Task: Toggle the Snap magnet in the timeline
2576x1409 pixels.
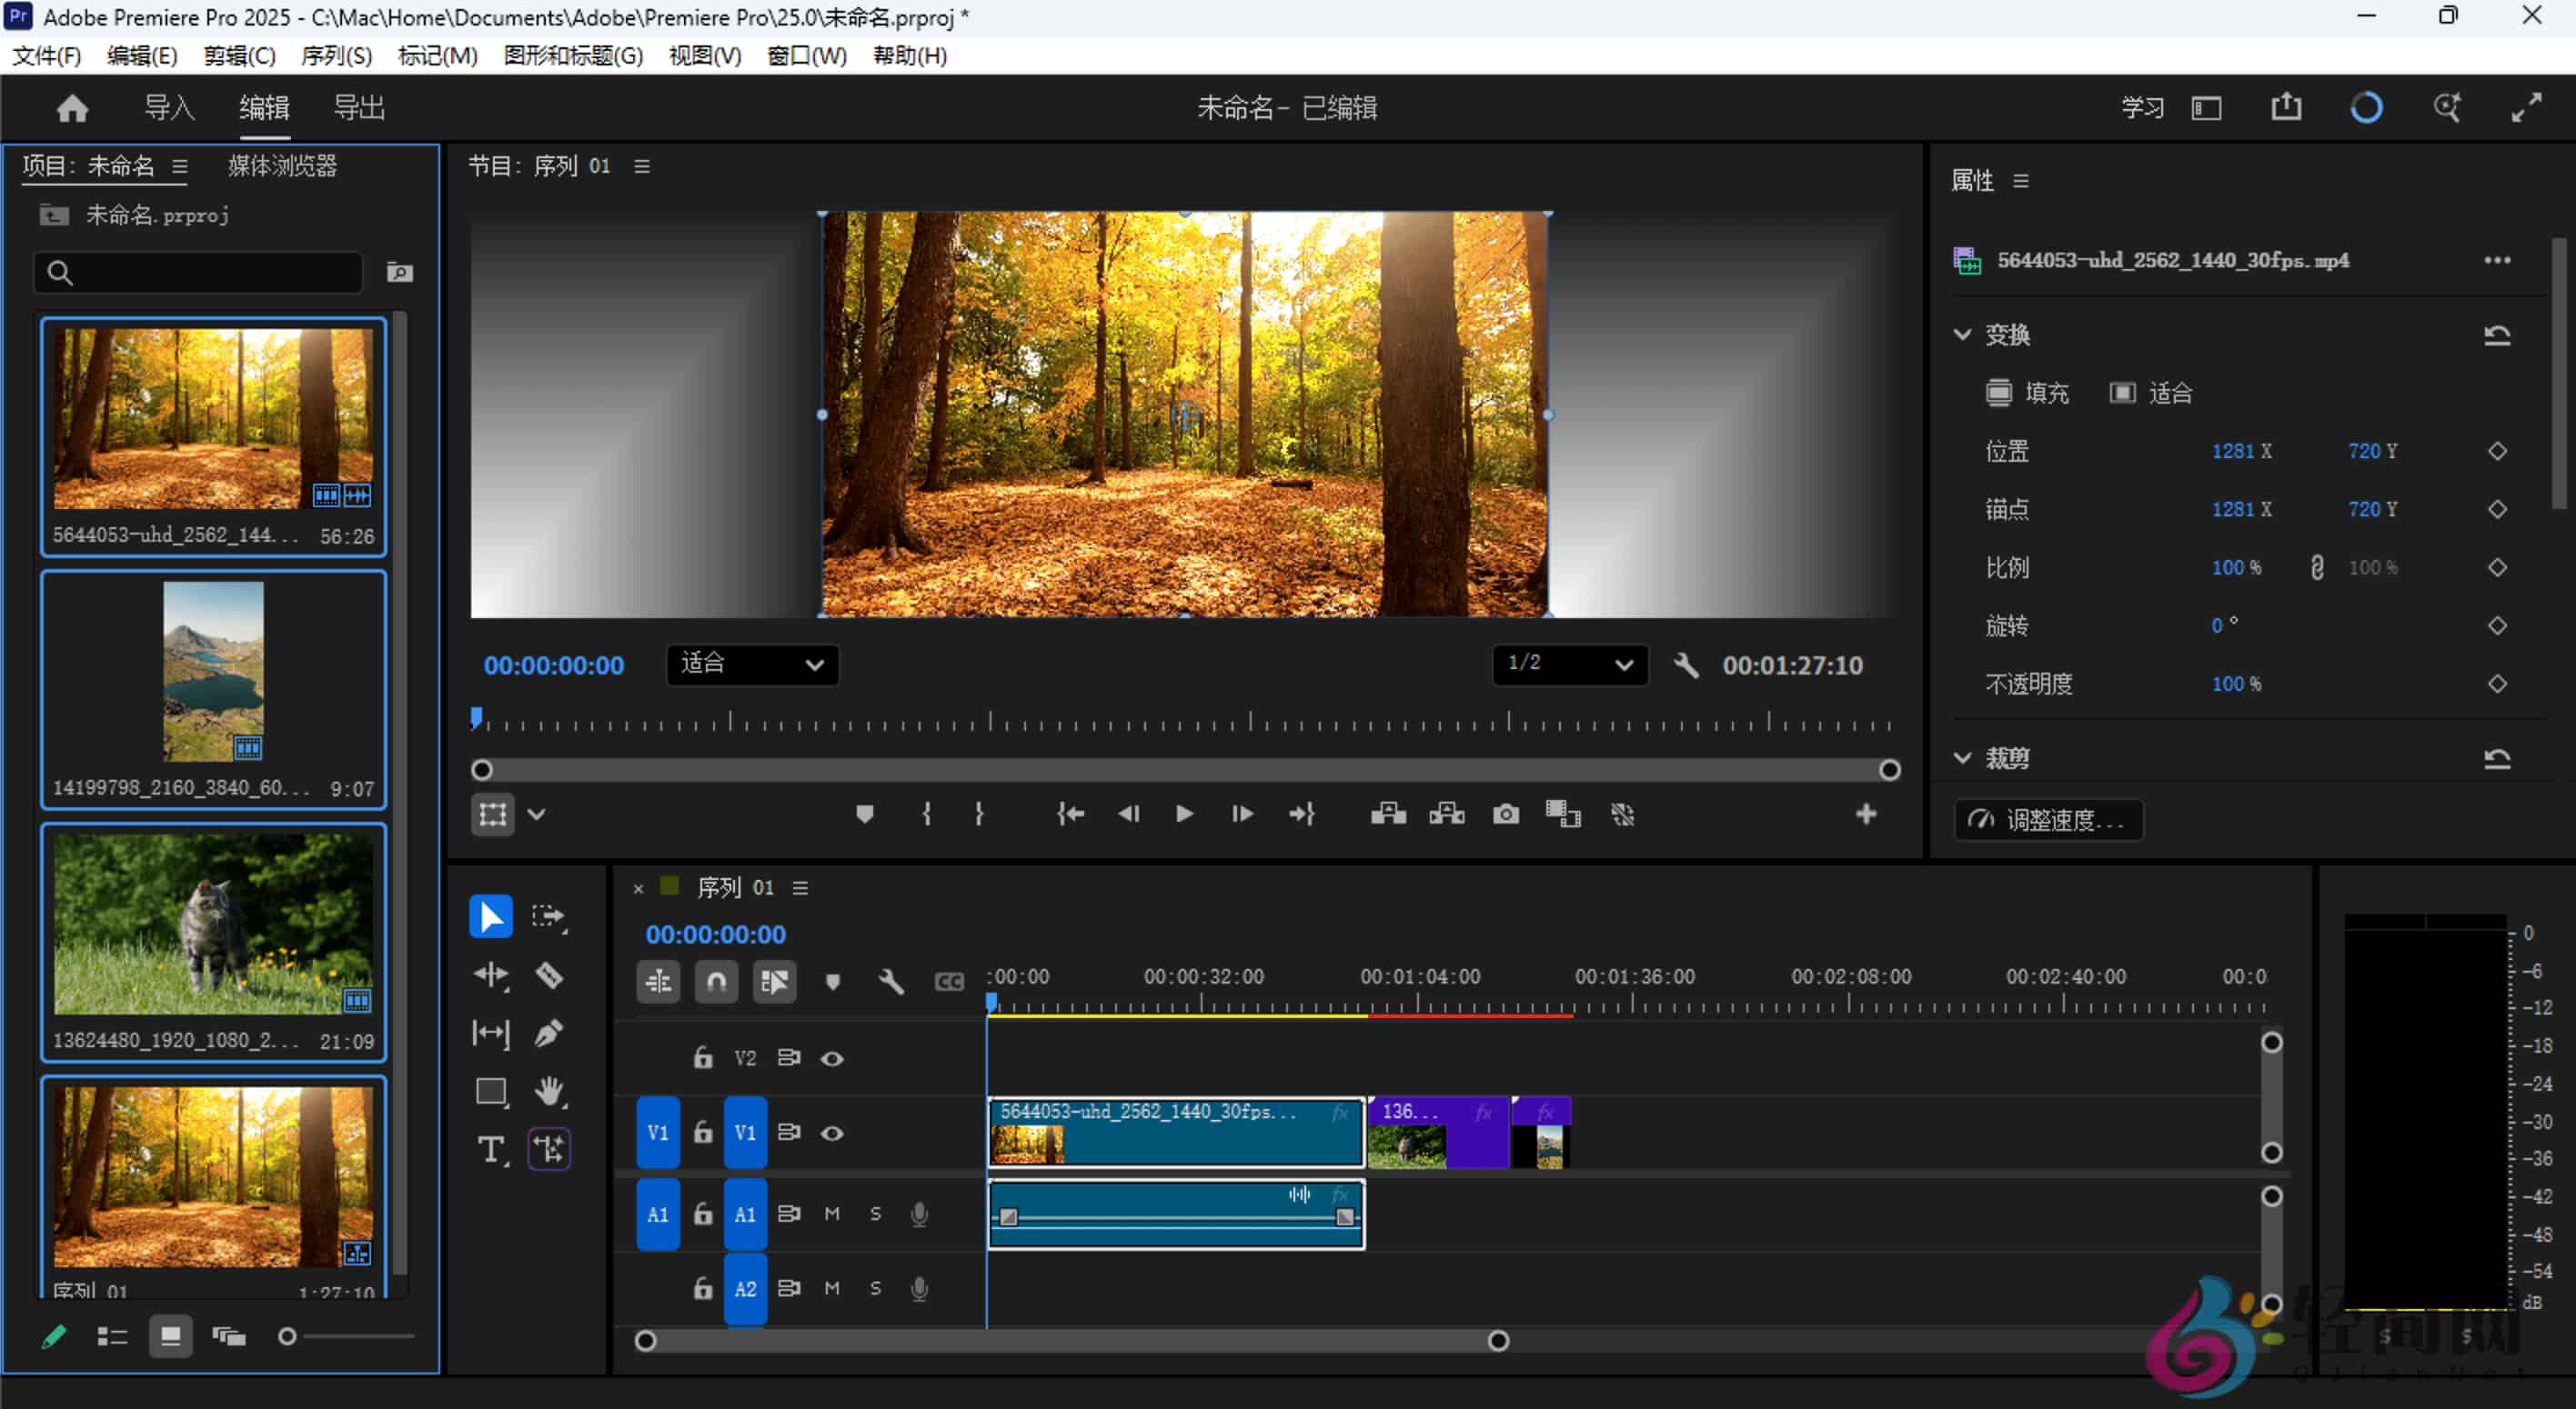Action: click(x=716, y=982)
